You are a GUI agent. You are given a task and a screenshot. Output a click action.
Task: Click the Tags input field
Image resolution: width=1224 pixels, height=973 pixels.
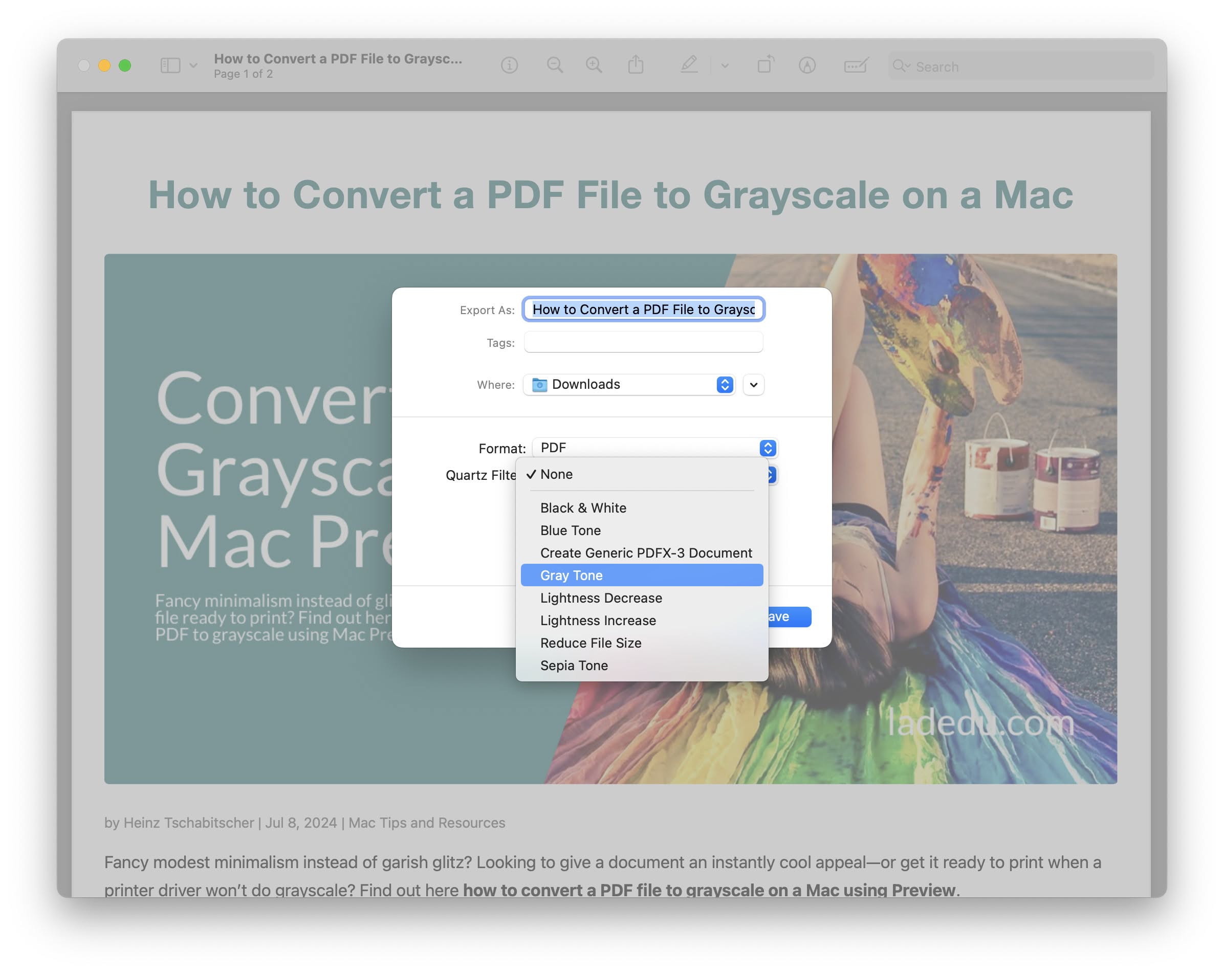[x=643, y=342]
